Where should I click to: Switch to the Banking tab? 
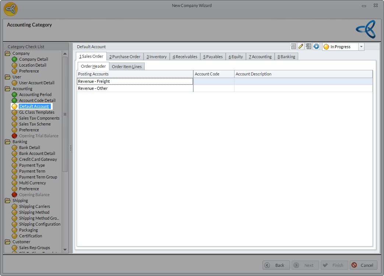click(286, 57)
